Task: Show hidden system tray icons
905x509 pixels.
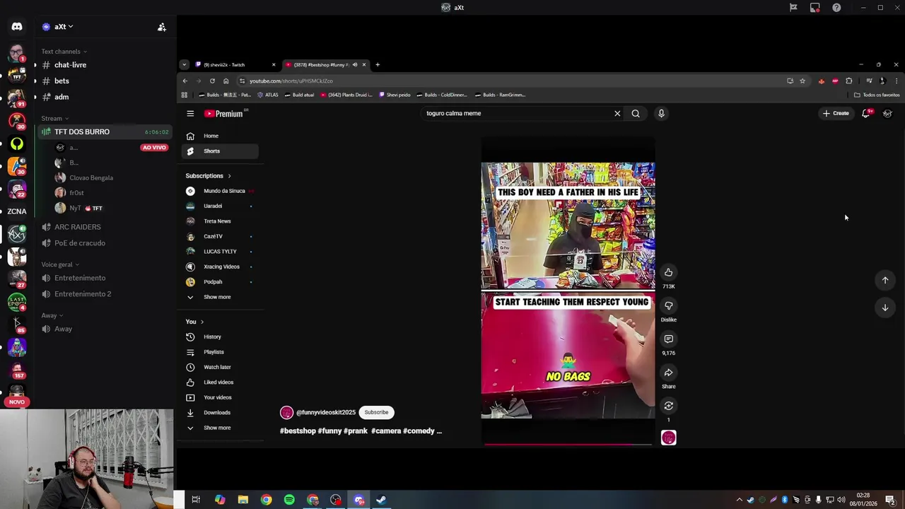Action: [740, 500]
